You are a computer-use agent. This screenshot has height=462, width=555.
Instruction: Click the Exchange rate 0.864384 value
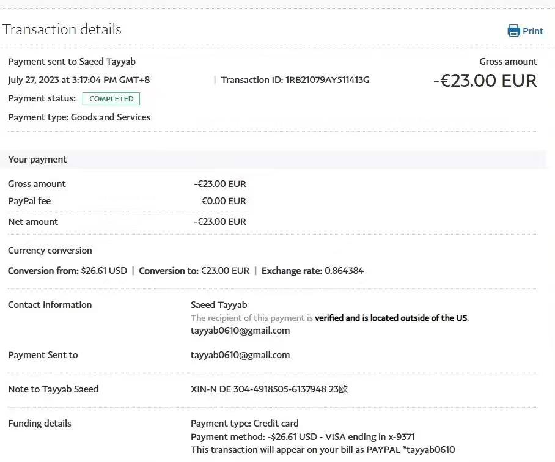coord(344,271)
